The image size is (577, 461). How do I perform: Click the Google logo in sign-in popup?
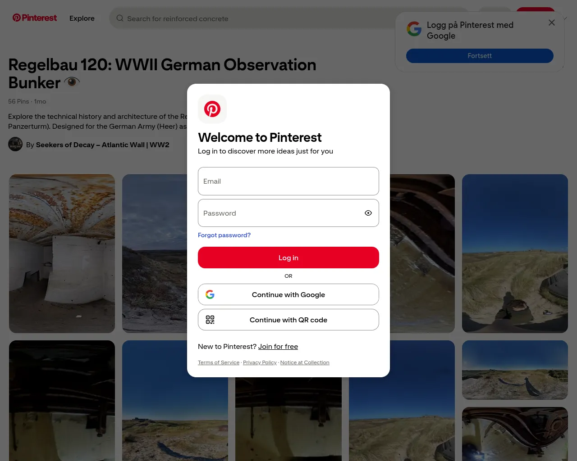[x=414, y=29]
